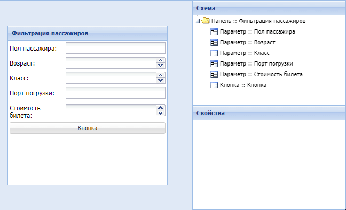346x210 pixels.
Task: Select Кнопка :: Кнопка tree entry
Action: tap(243, 85)
